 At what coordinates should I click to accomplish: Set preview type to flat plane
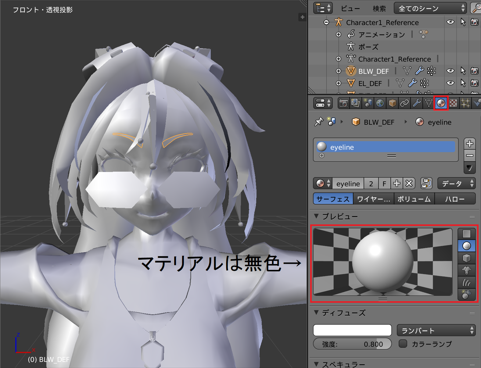tap(467, 234)
